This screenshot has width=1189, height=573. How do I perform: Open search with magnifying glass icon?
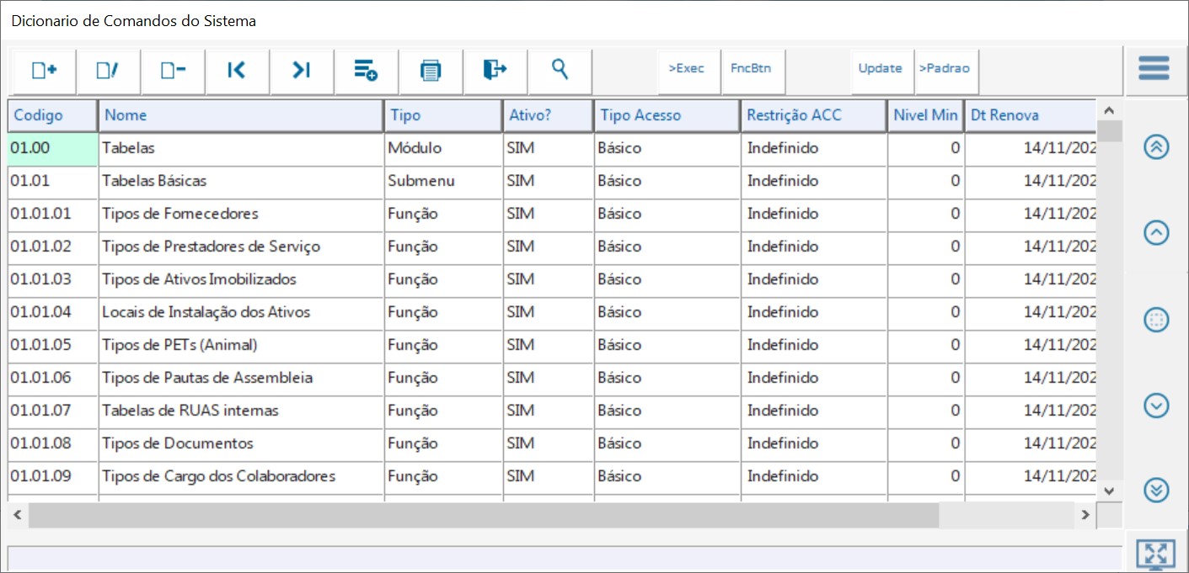(560, 69)
